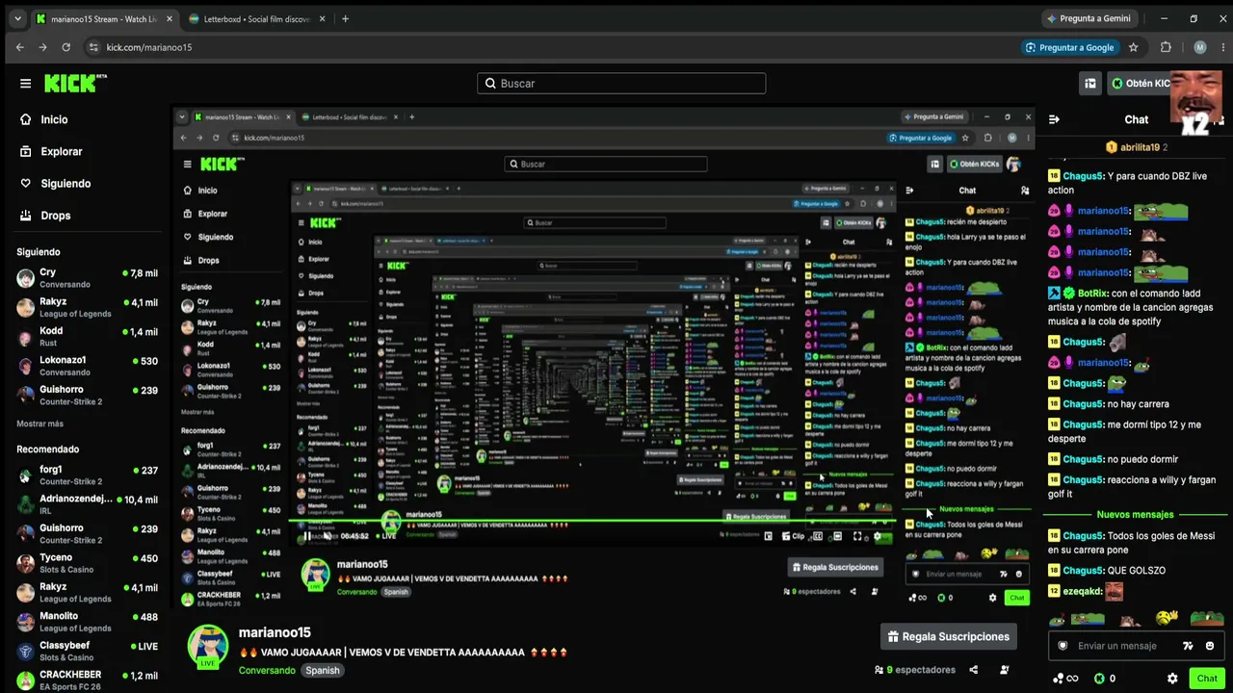Click the 9 espectadores viewer count

[915, 670]
